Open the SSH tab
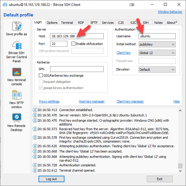The height and width of the screenshot is (186, 186). pyautogui.click(x=146, y=23)
